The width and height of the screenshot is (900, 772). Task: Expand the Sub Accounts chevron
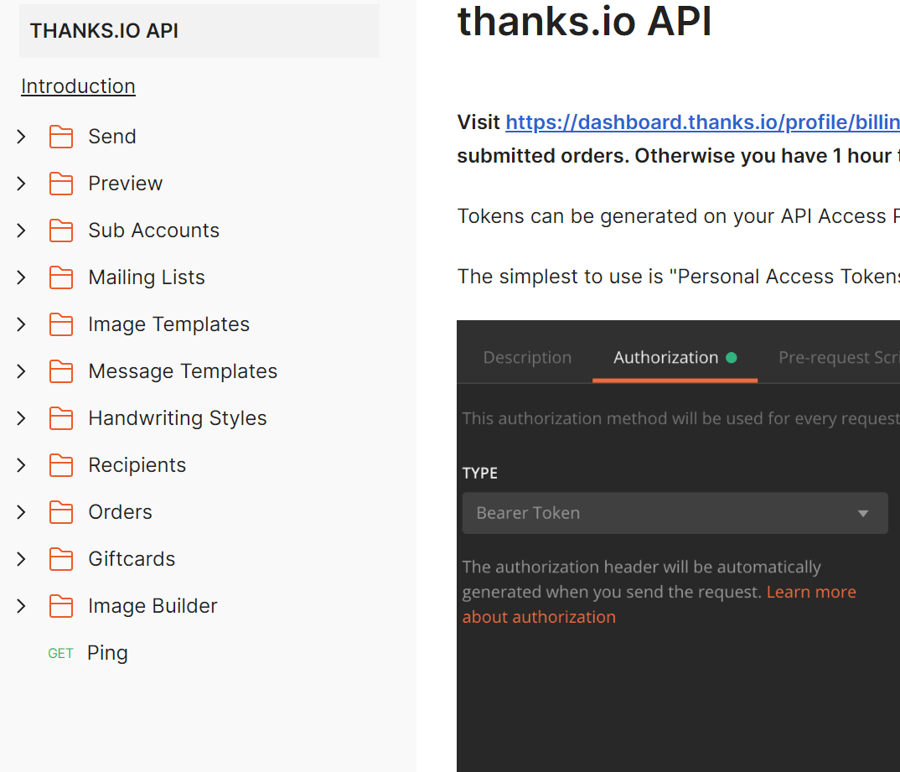coord(21,231)
